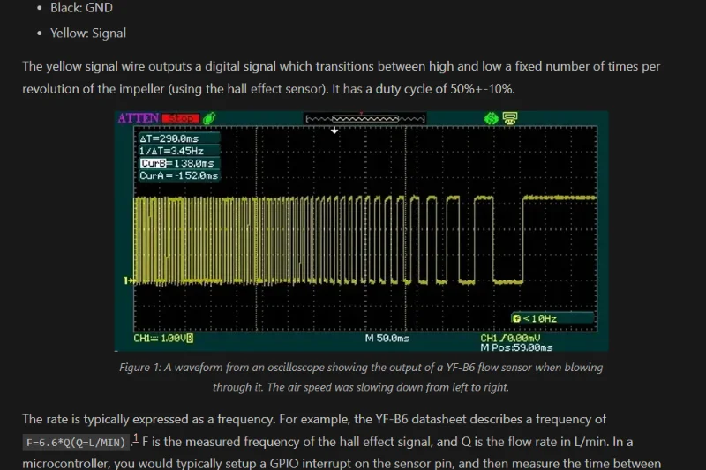This screenshot has height=470, width=706.
Task: Click the M 50.0ms timebase label
Action: click(x=387, y=339)
